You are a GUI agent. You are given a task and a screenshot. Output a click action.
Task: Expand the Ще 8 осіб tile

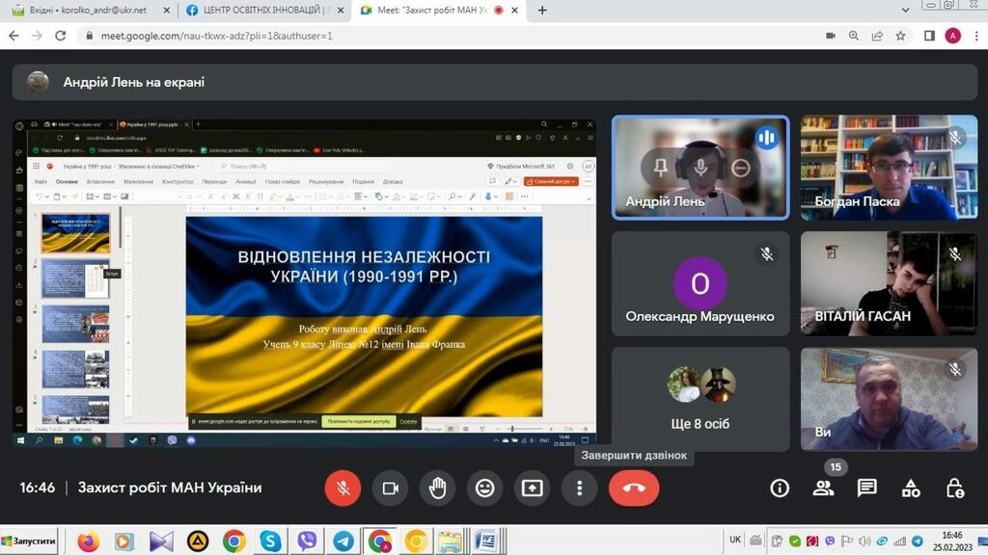[700, 400]
